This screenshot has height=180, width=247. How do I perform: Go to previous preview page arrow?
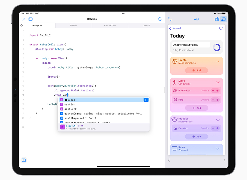[x=169, y=160]
